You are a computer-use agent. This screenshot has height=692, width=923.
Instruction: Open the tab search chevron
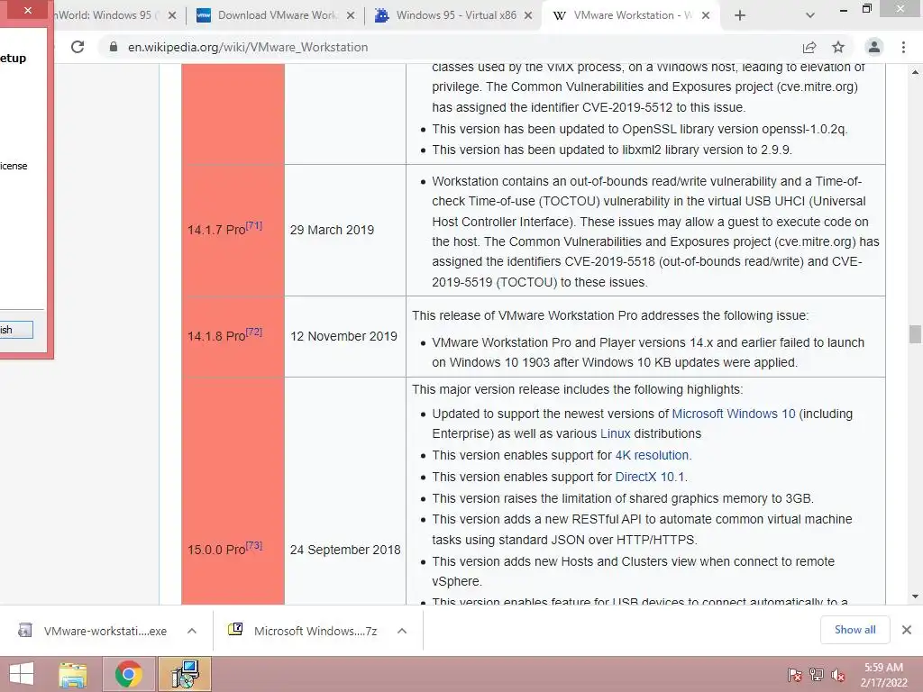[810, 16]
